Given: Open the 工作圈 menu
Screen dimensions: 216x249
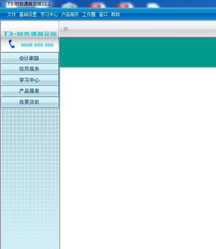Looking at the screenshot, I should [x=89, y=14].
